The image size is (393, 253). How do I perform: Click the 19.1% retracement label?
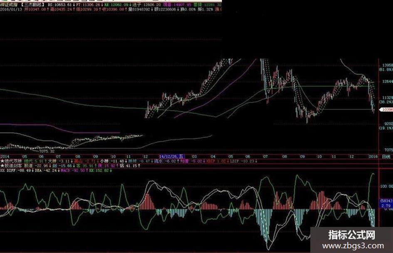(386, 128)
